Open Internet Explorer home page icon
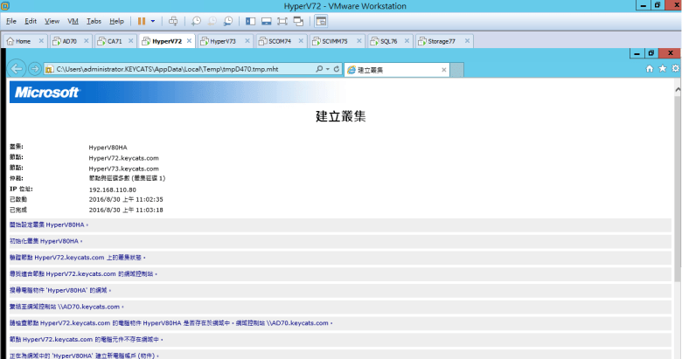This screenshot has height=359, width=682. pyautogui.click(x=649, y=68)
